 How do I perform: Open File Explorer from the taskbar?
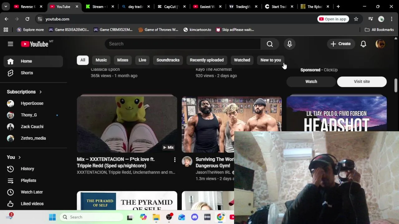156,217
